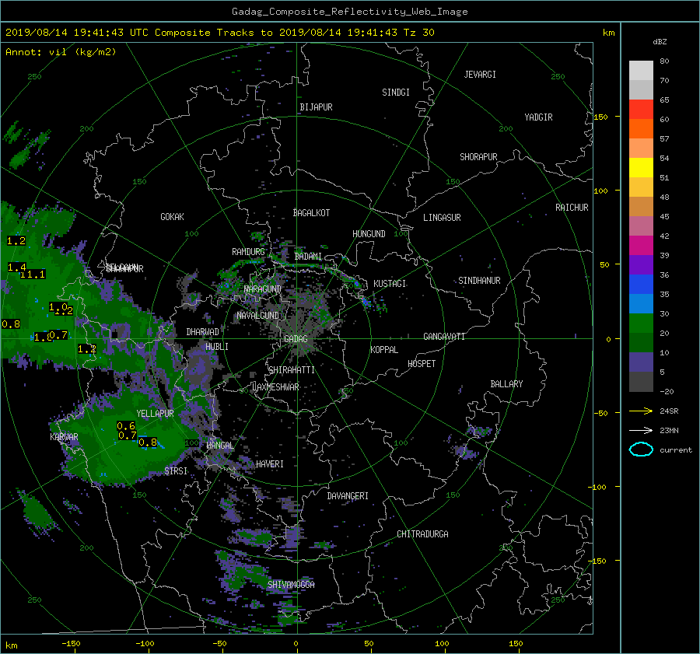
Task: Click the DAVANGERI city label
Action: pos(348,496)
